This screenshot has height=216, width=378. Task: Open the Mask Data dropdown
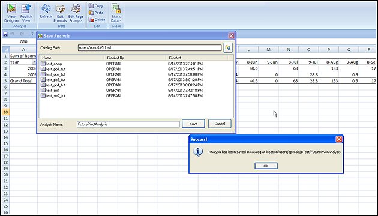coord(116,13)
